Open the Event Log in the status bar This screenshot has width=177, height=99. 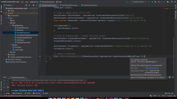[x=169, y=93]
